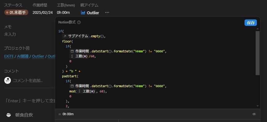
Task: Click the sigma icon on 工数(m) /60 token
Action: 72,56
